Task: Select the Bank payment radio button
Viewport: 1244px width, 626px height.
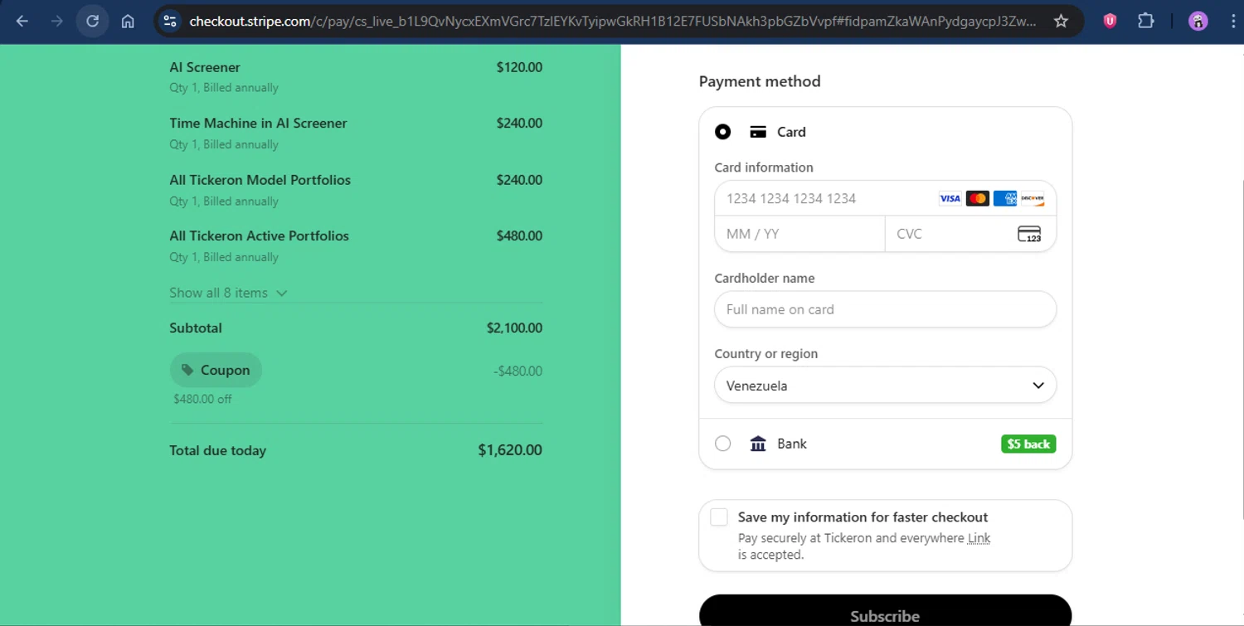Action: [x=723, y=444]
